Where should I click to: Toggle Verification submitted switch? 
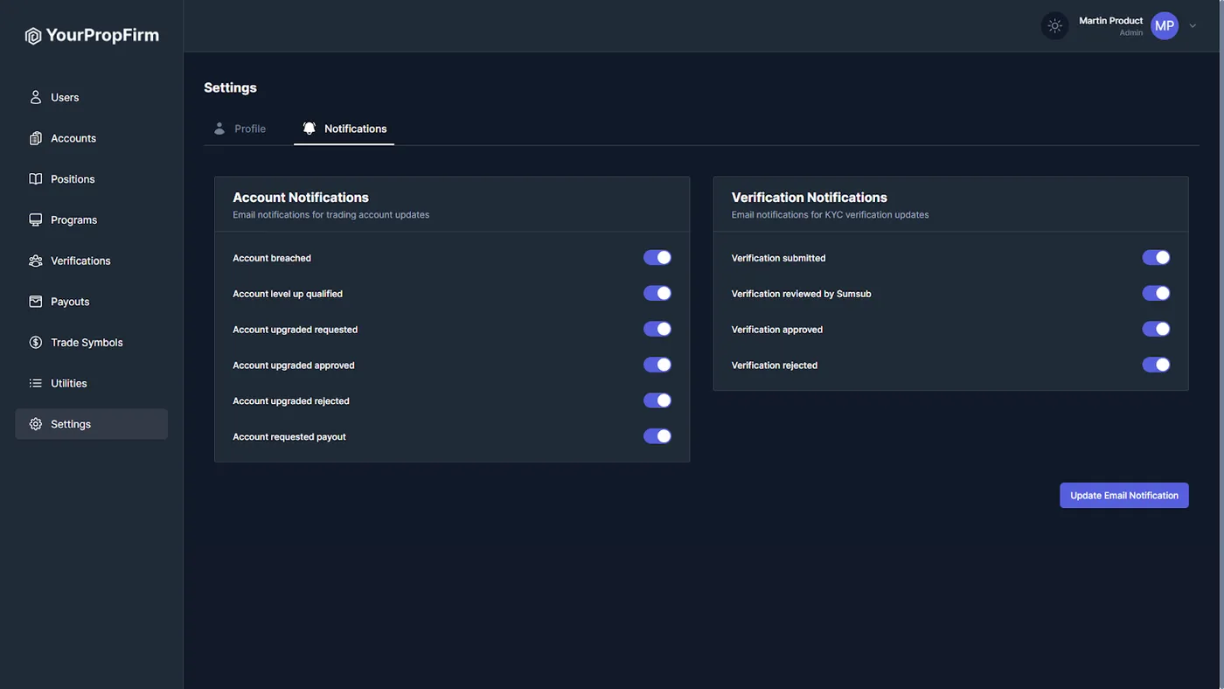click(1156, 257)
